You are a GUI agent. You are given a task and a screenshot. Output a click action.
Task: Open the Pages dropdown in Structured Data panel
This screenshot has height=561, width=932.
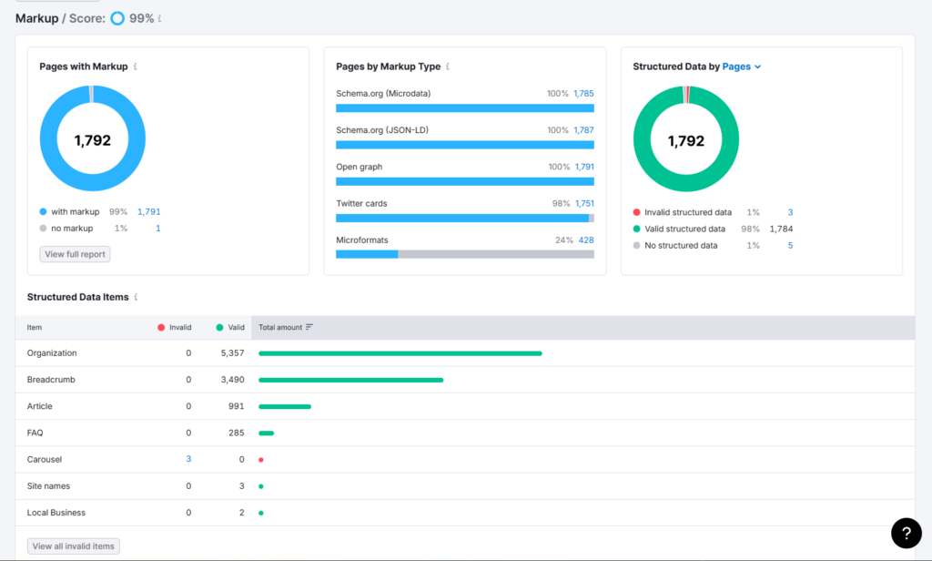737,66
